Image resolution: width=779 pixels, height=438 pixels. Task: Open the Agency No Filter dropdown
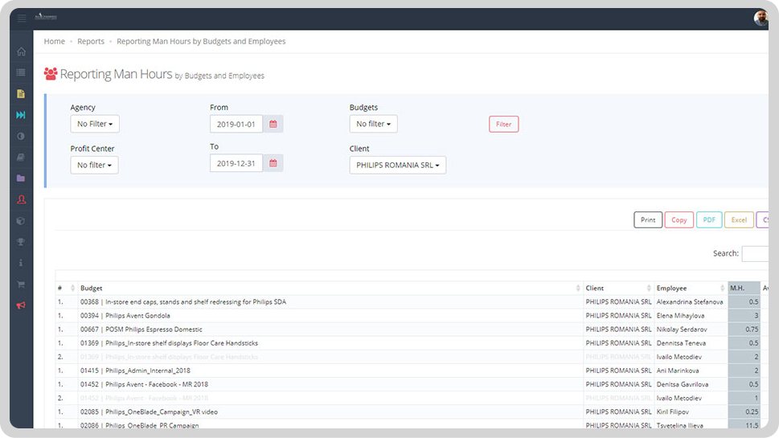coord(95,124)
